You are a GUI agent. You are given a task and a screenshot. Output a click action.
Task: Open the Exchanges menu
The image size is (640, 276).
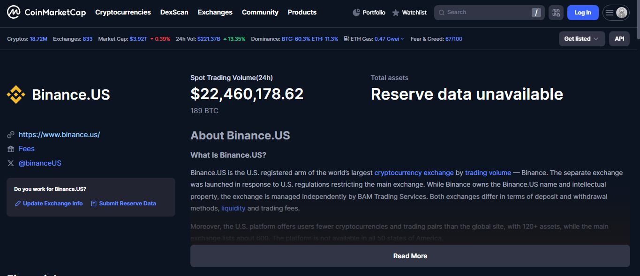pos(215,12)
